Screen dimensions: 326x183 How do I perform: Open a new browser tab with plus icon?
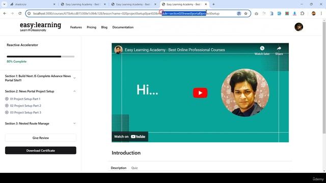[213, 4]
